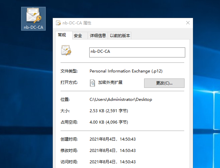
Task: Click the 4.00 KB (4,096 字节) value
Action: tap(109, 122)
